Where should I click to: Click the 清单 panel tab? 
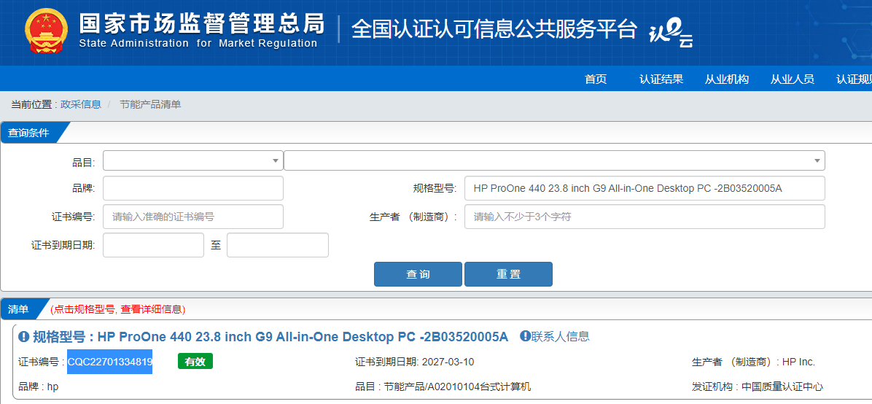(20, 309)
